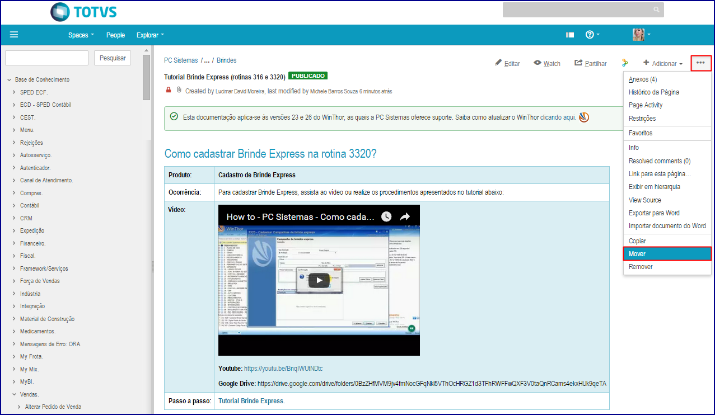Click the 'aqui' update link
Viewport: 715px width, 415px height.
click(569, 117)
